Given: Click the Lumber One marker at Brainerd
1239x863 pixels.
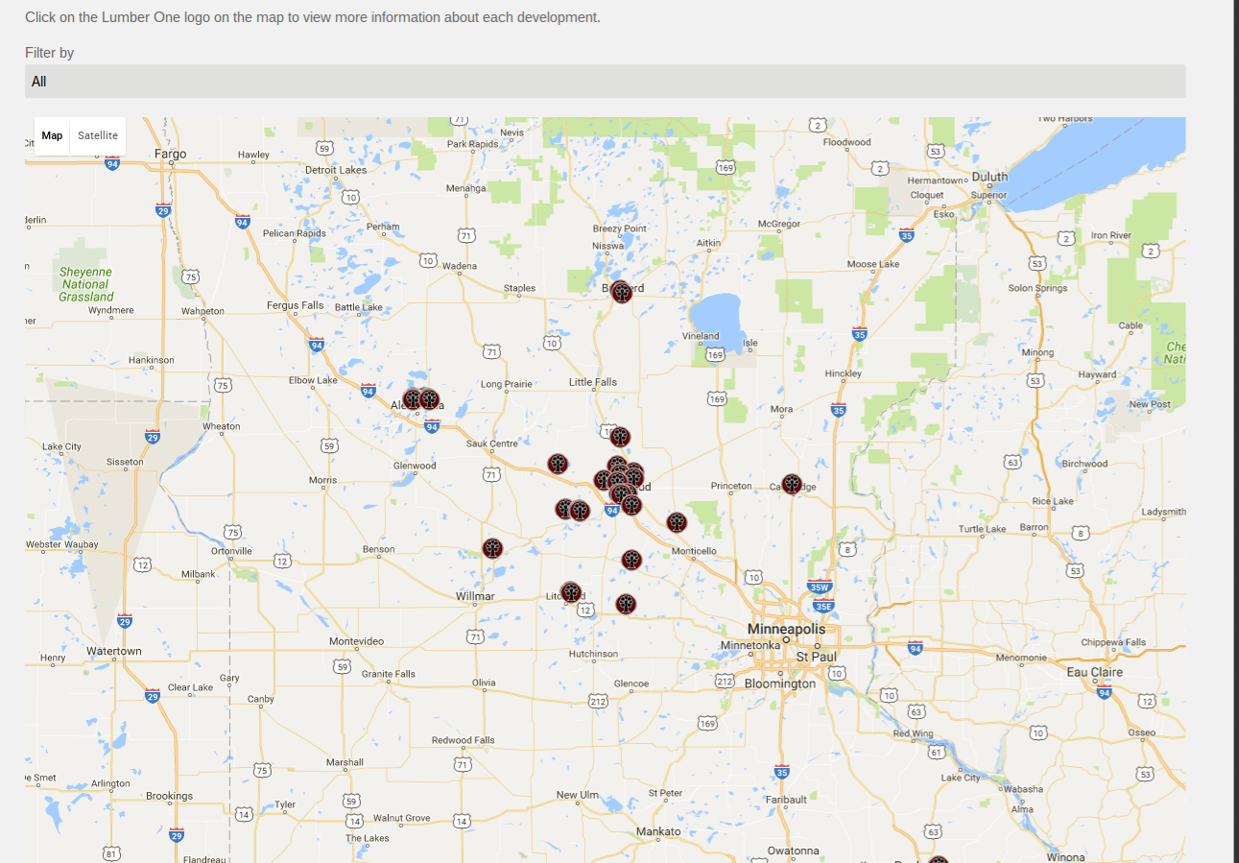Looking at the screenshot, I should coord(622,292).
